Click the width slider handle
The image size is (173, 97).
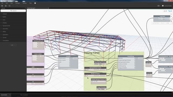coord(38,69)
